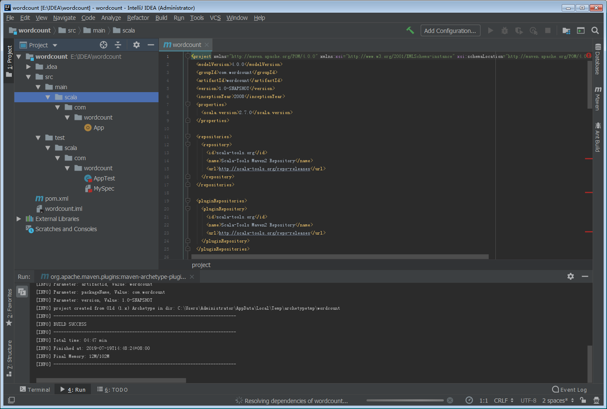Image resolution: width=607 pixels, height=409 pixels.
Task: Click the UTF-8 encoding in status bar
Action: point(528,401)
